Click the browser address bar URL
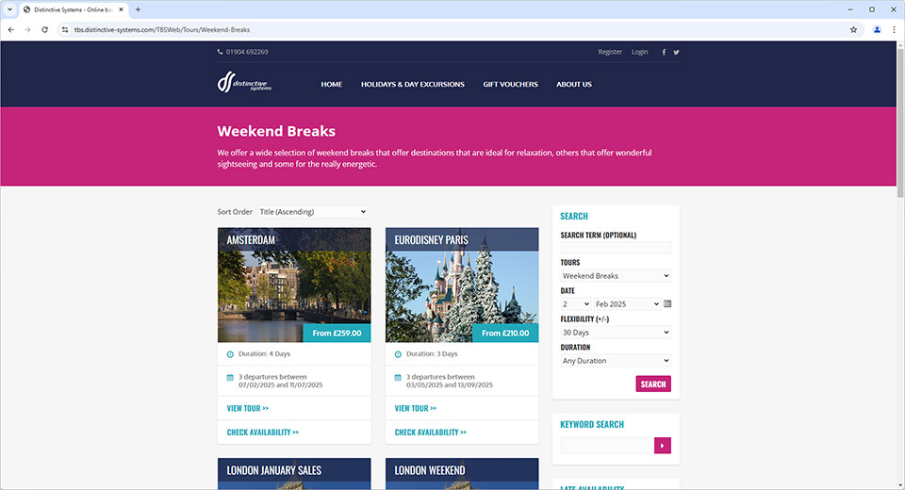 (162, 29)
